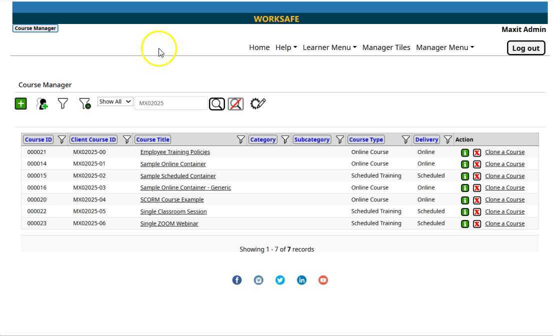This screenshot has width=553, height=336.
Task: Click green info icon for Employee Training Policies
Action: [464, 152]
